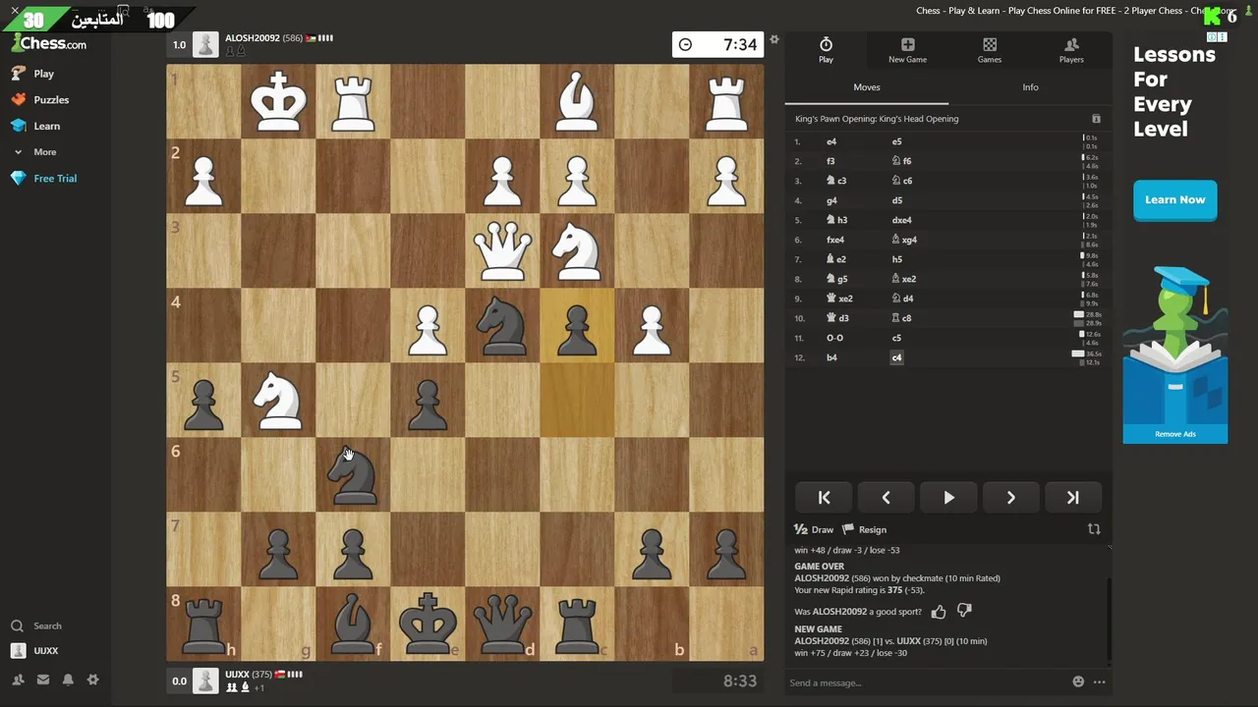Click the black queen on d8
This screenshot has width=1258, height=707.
[502, 624]
